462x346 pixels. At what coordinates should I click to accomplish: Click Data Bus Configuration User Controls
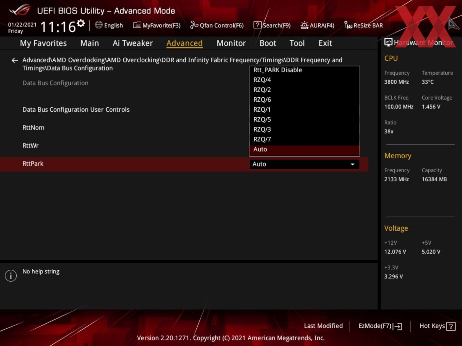click(x=76, y=110)
